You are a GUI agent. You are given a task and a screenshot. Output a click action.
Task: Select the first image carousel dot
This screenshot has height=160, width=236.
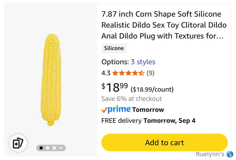click(41, 148)
